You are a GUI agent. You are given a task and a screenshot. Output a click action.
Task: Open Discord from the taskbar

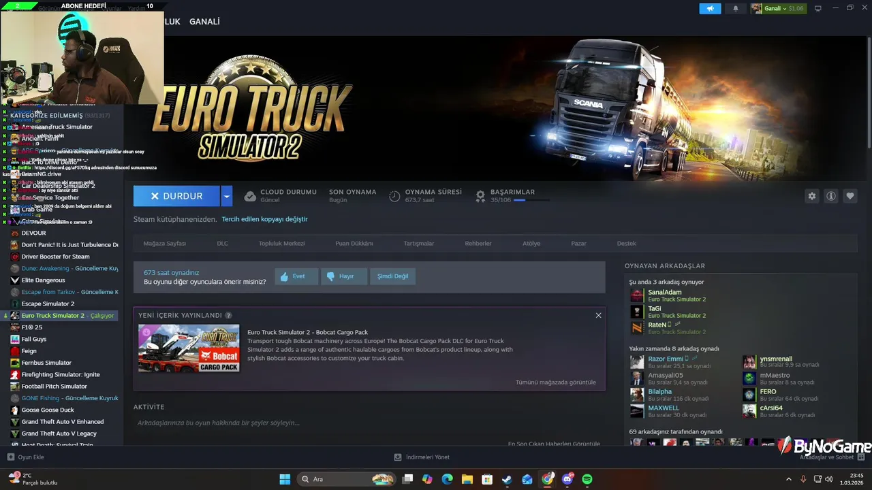567,479
